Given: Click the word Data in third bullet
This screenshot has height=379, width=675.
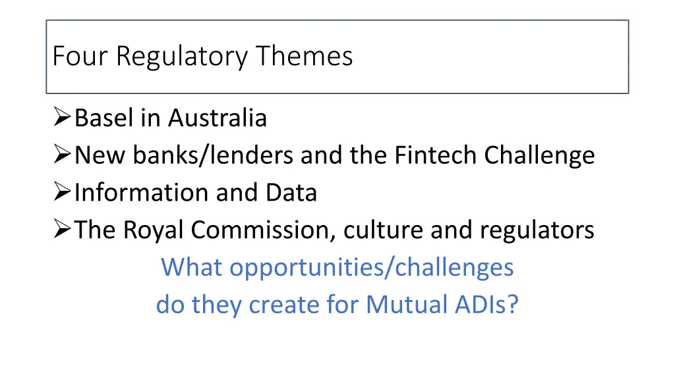Looking at the screenshot, I should click(x=291, y=193).
